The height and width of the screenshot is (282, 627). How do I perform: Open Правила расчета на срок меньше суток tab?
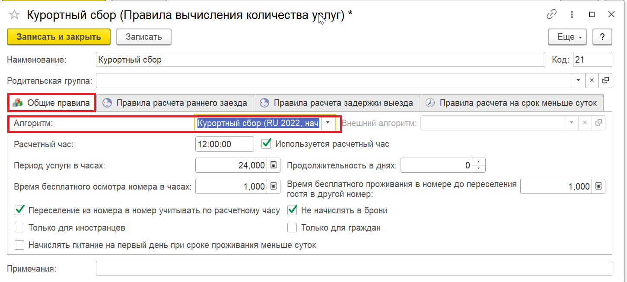click(512, 103)
